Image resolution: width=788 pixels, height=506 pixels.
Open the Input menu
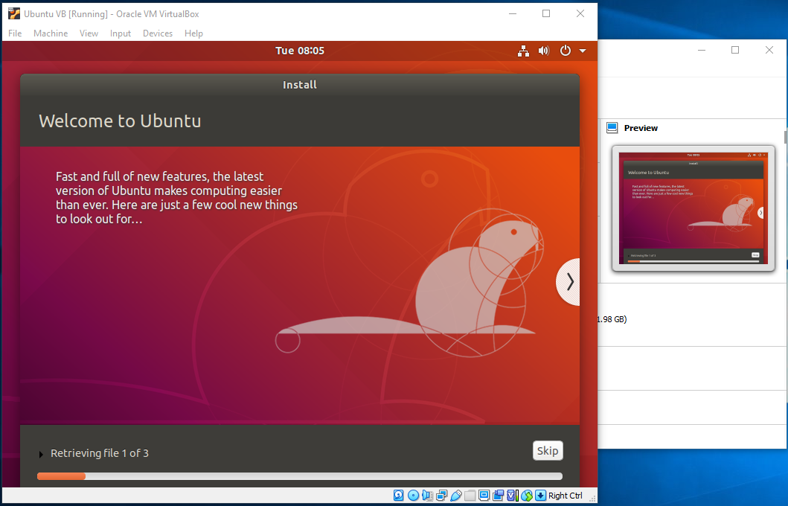pyautogui.click(x=121, y=33)
